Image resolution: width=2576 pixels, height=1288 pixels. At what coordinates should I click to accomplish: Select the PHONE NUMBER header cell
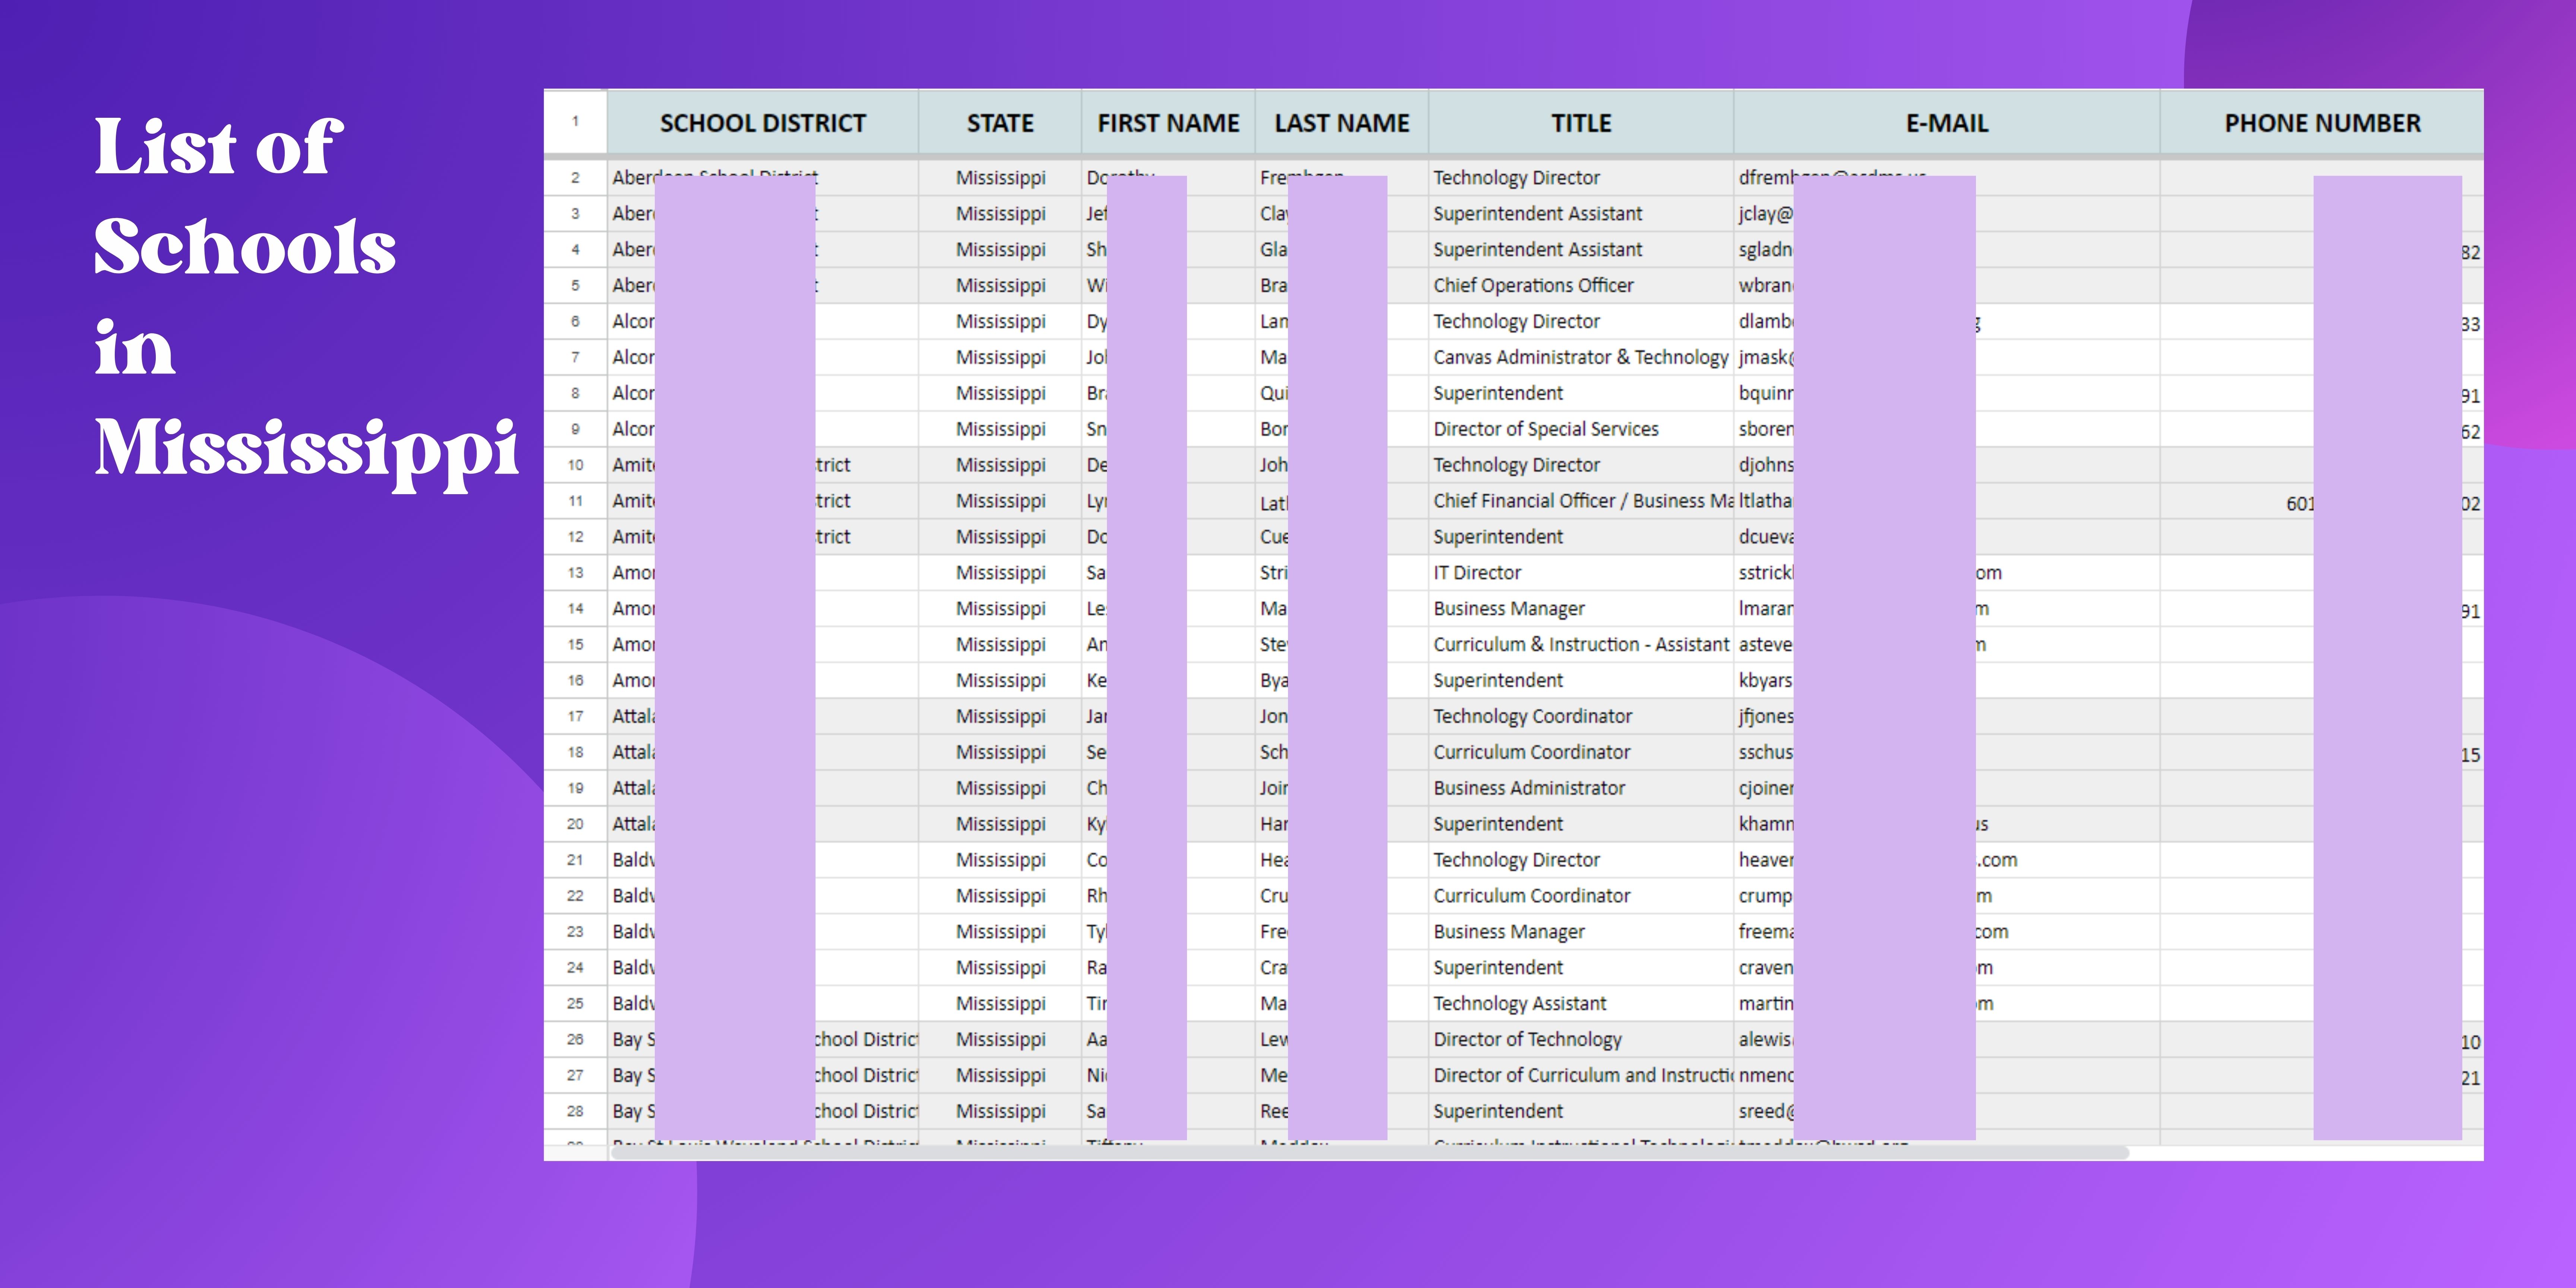[x=2321, y=123]
